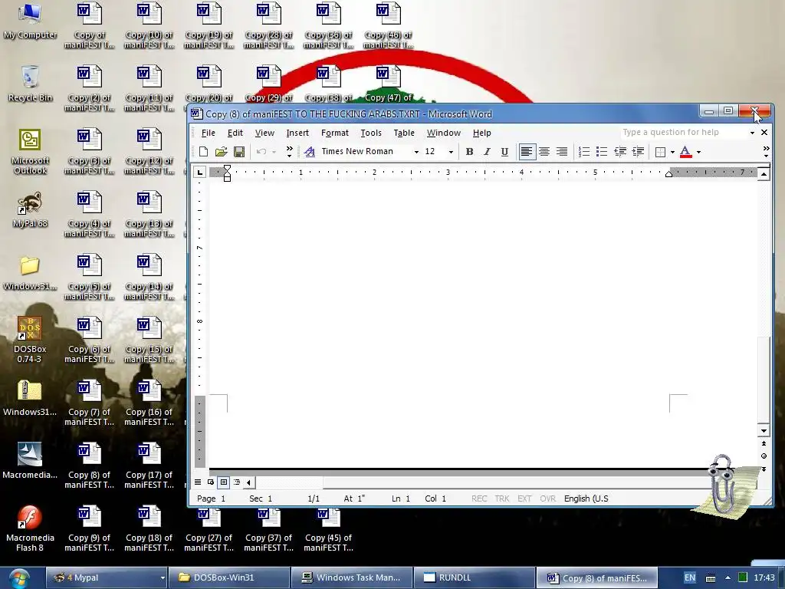Viewport: 785px width, 589px height.
Task: Save the document with the floppy icon
Action: 239,152
